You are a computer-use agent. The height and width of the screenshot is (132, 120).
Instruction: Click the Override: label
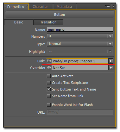point(38,68)
